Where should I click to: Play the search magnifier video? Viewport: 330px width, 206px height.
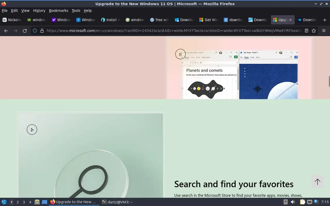tap(32, 130)
